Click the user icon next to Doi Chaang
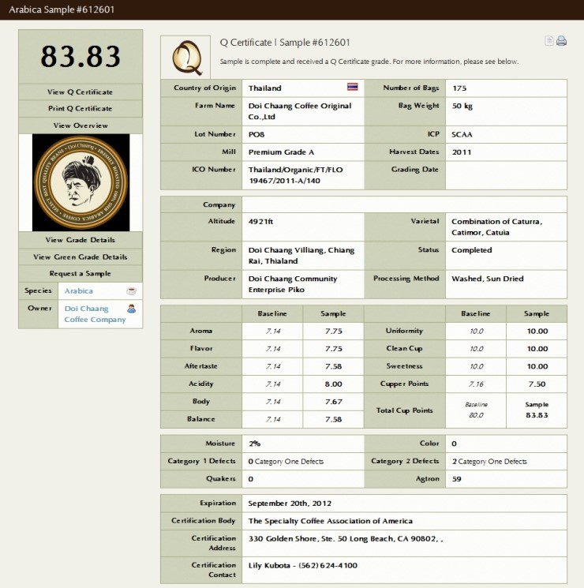This screenshot has width=584, height=588. 131,309
